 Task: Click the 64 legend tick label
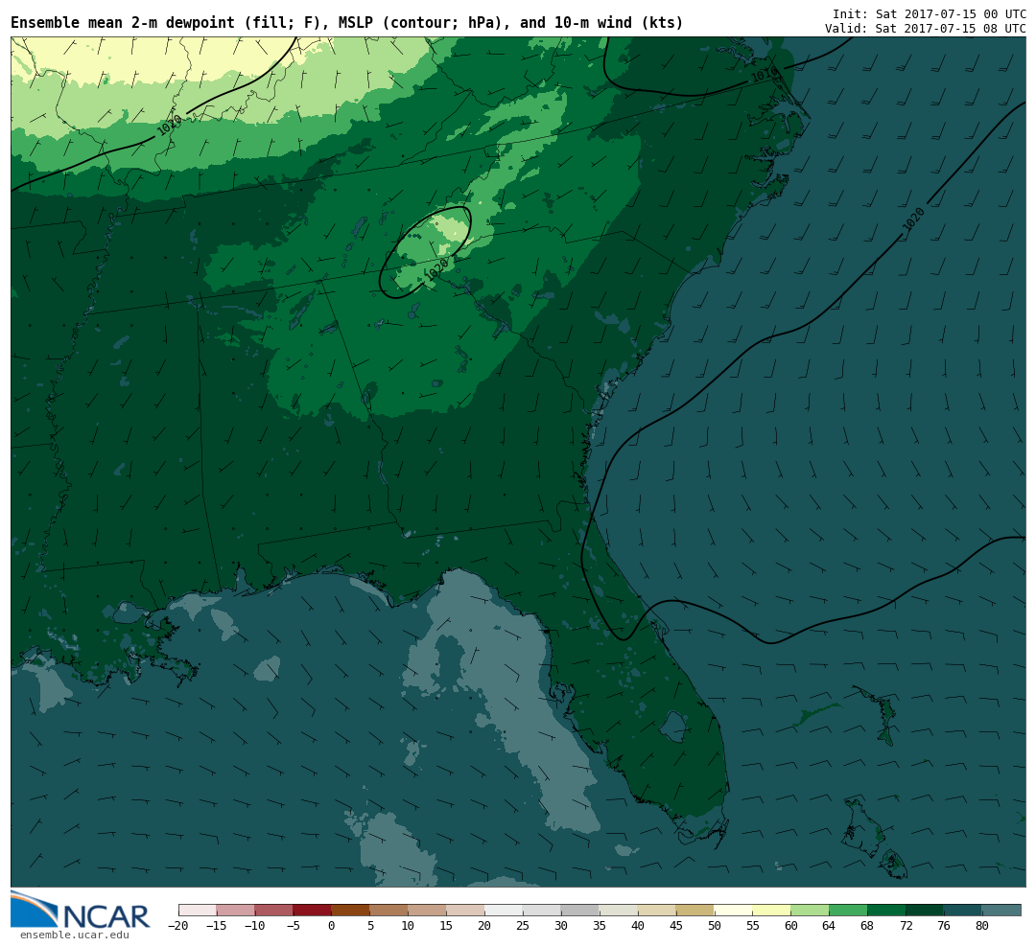(829, 926)
